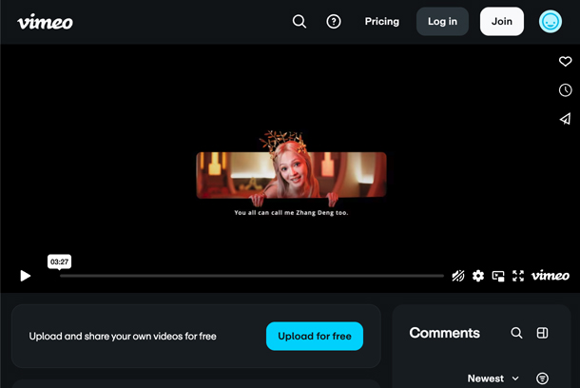The width and height of the screenshot is (580, 388).
Task: Search comments with magnifier icon
Action: coord(516,333)
